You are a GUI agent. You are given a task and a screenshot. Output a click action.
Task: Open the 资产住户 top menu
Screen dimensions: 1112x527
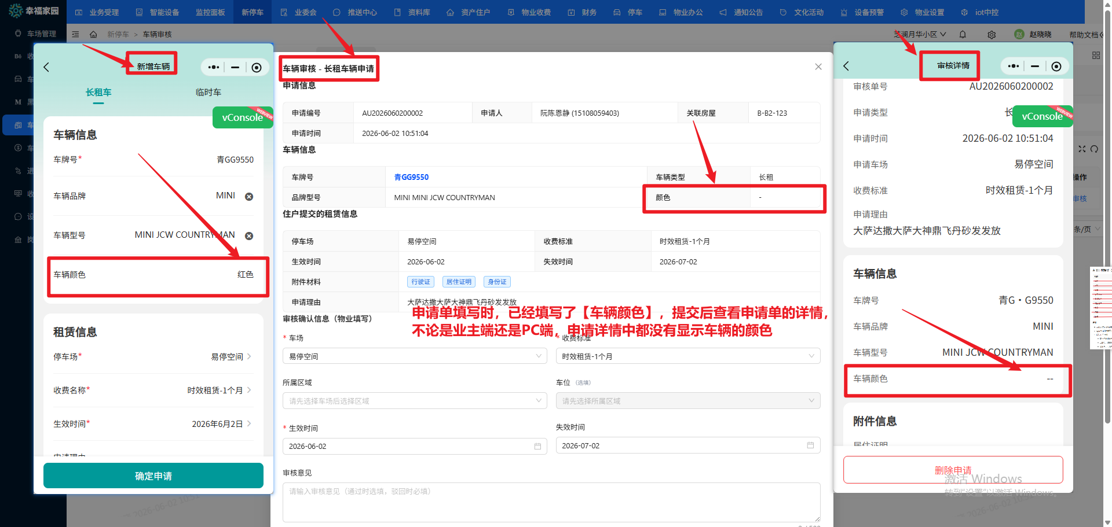tap(469, 12)
